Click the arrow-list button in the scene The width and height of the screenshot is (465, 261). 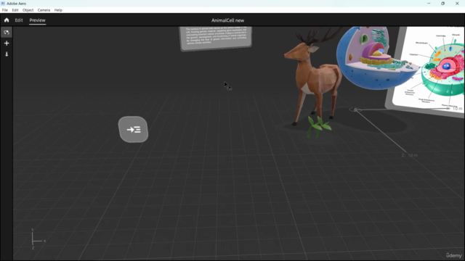(133, 129)
